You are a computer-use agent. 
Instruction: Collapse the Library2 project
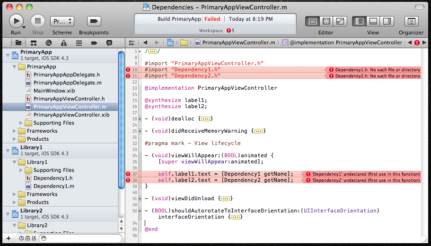pyautogui.click(x=8, y=214)
